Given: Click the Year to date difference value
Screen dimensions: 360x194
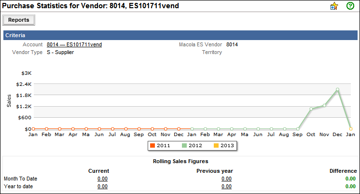Looking at the screenshot, I should [x=351, y=186].
